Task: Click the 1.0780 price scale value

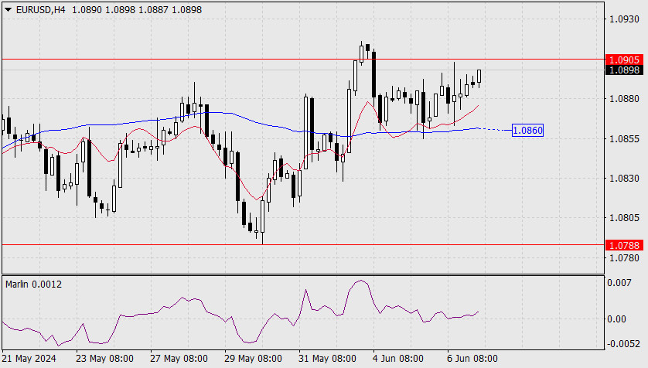Action: [x=624, y=257]
